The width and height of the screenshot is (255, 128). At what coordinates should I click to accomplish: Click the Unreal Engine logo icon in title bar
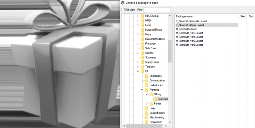(x=123, y=3)
